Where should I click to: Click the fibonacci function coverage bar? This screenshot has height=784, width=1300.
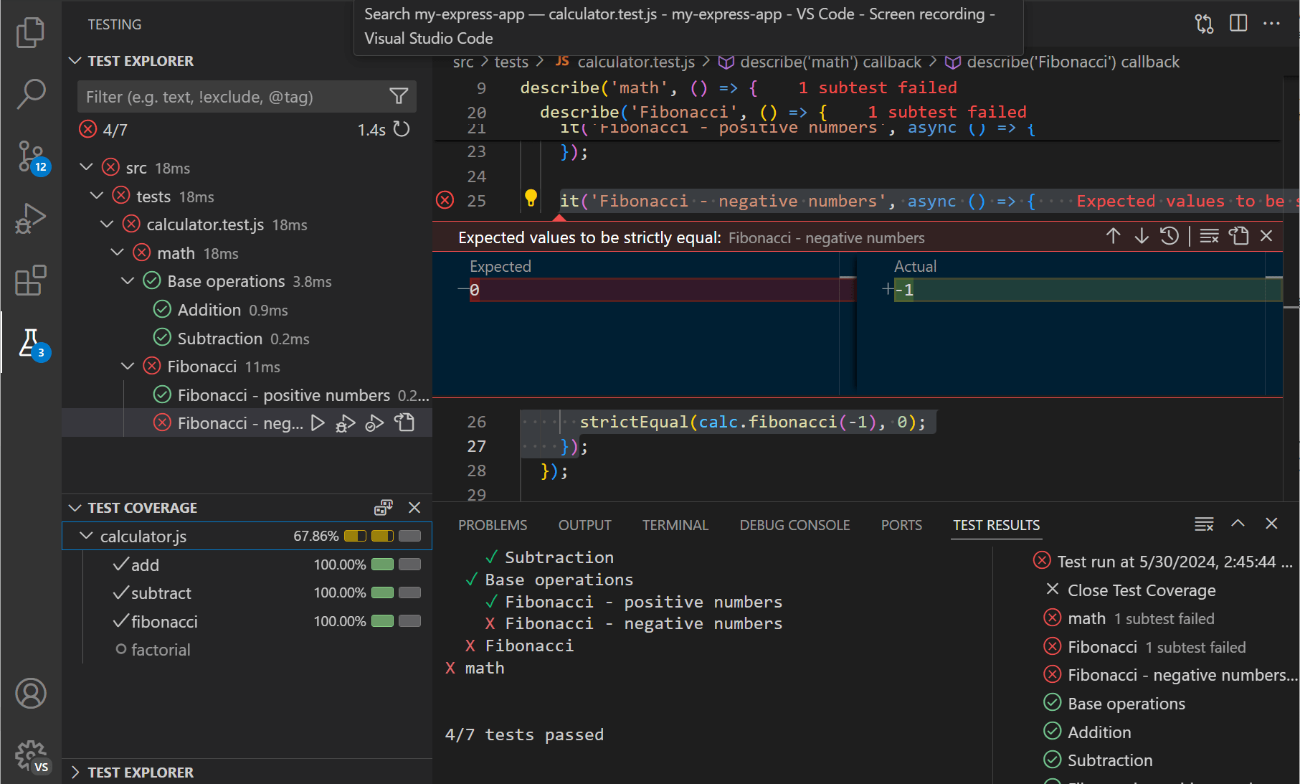(x=396, y=621)
